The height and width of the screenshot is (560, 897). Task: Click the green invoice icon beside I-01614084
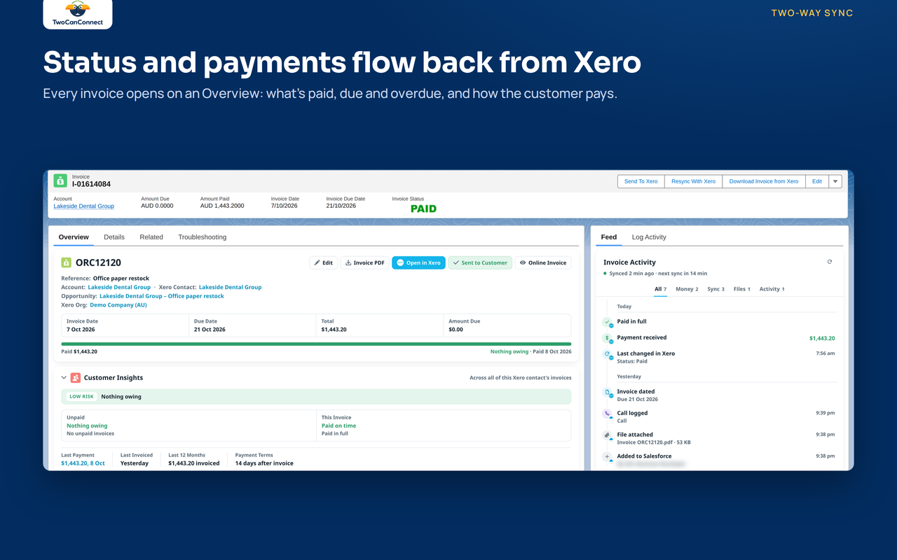pos(60,181)
